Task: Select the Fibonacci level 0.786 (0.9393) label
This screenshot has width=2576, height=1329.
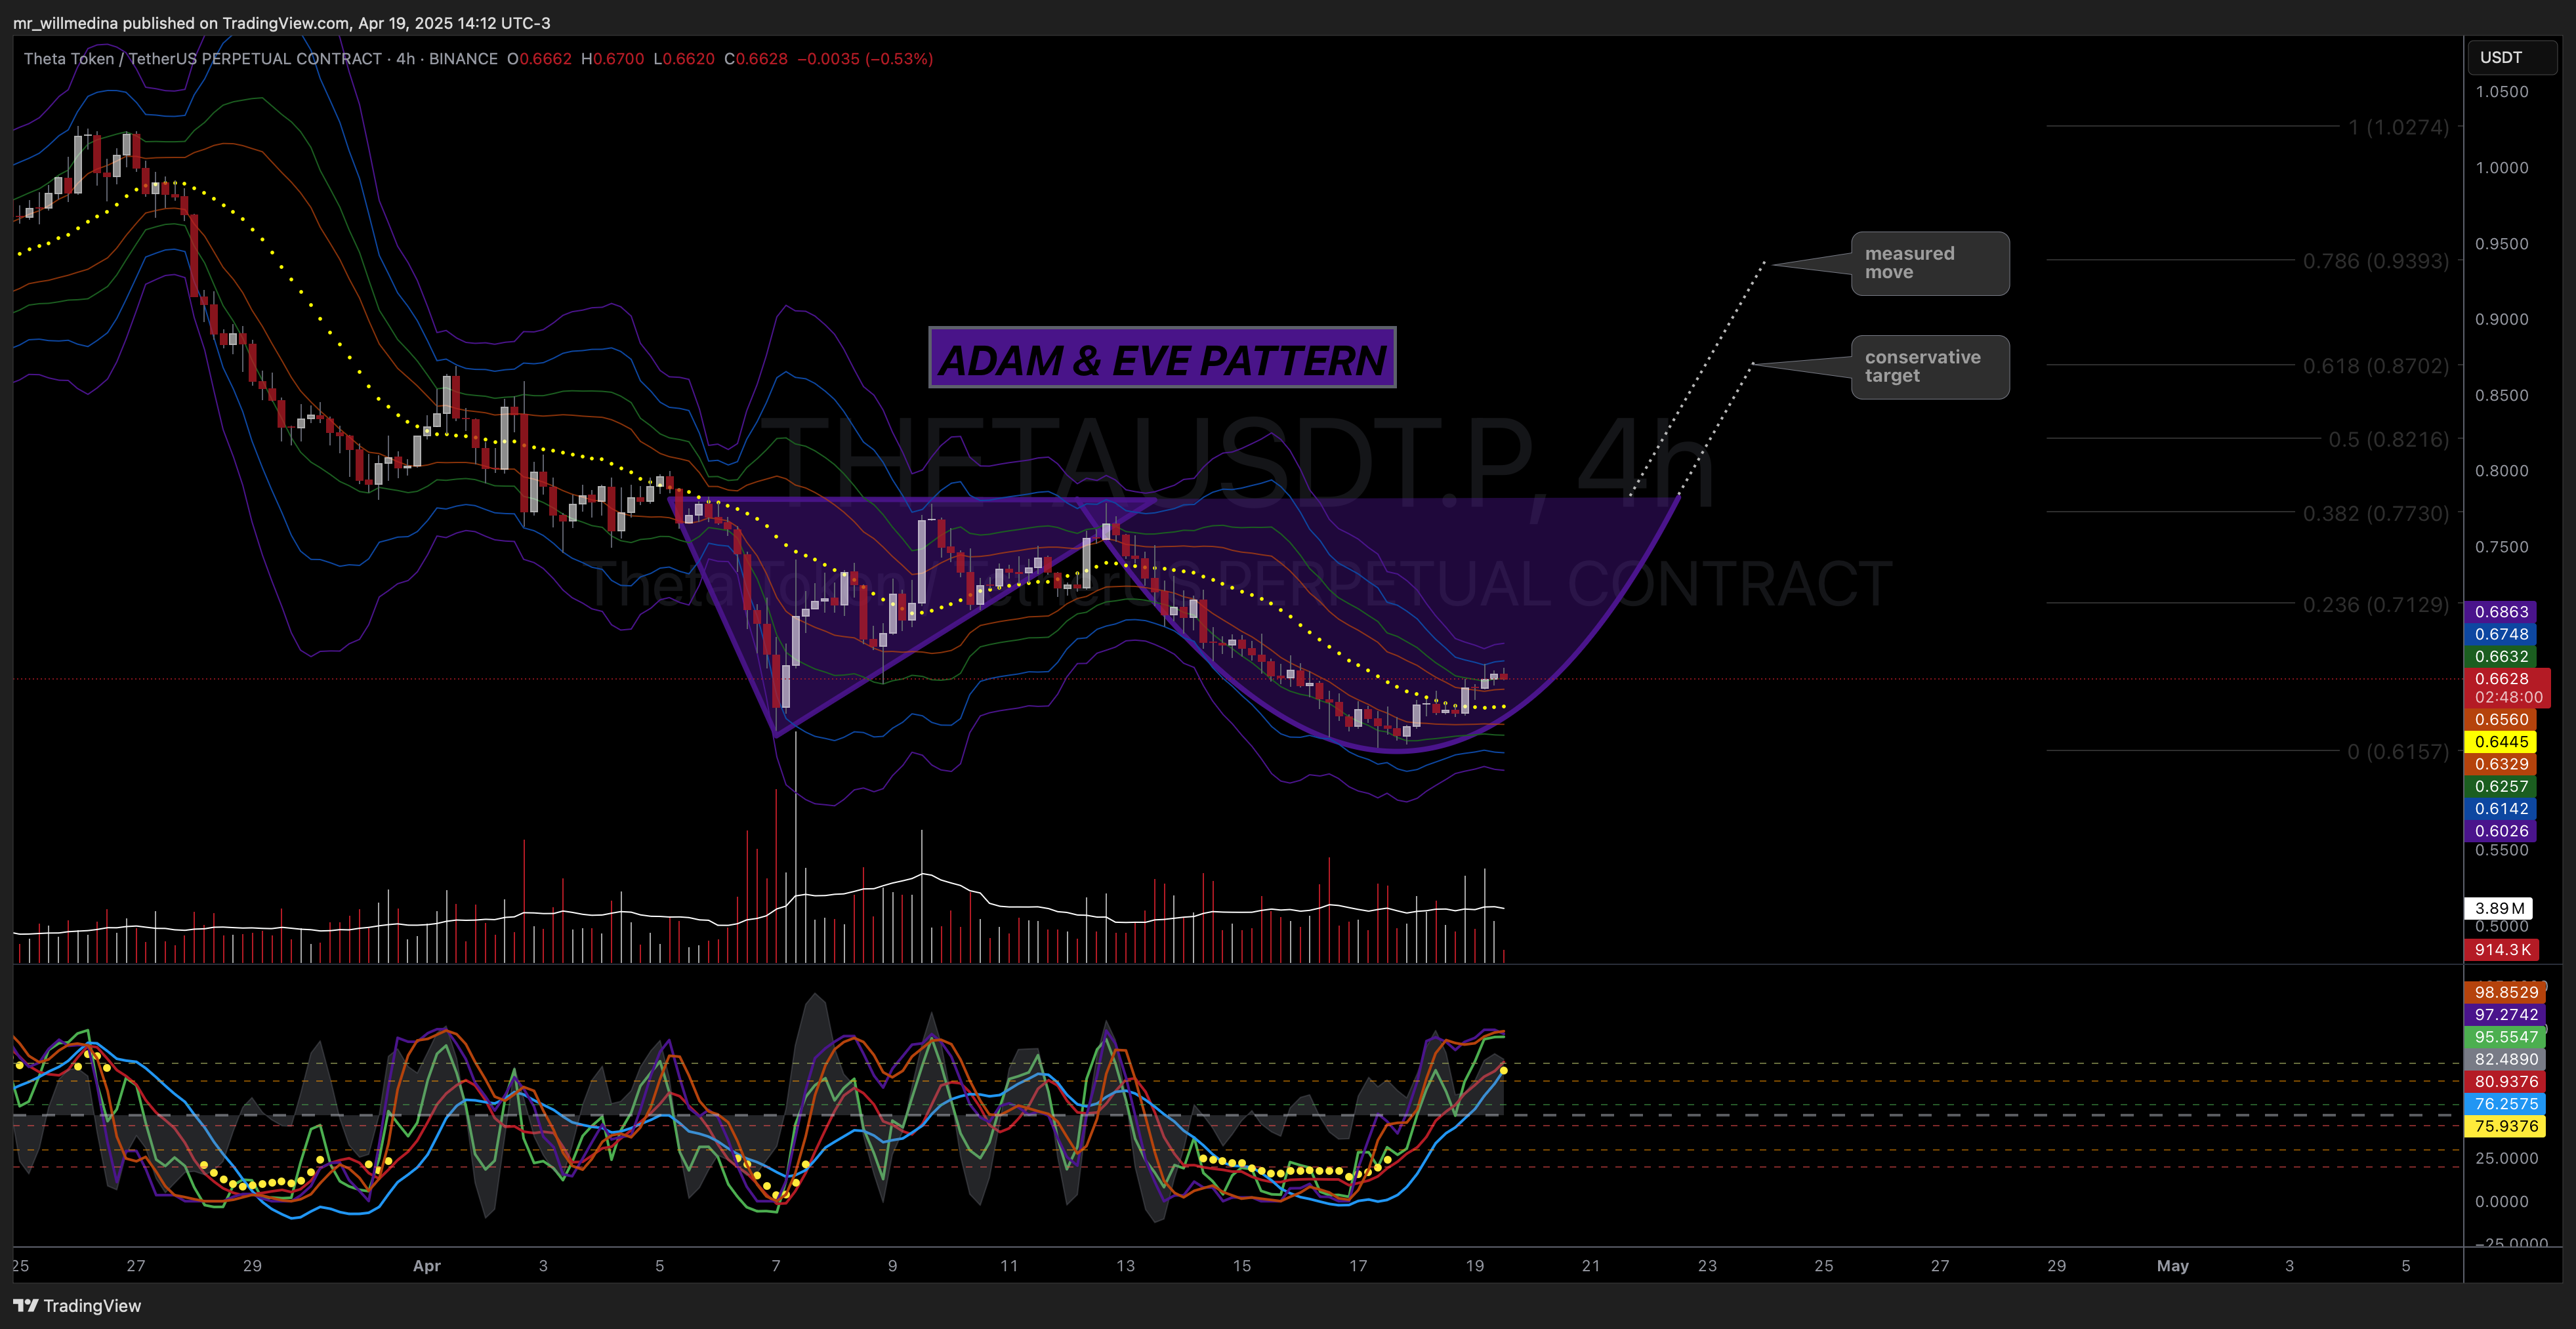Action: pyautogui.click(x=2376, y=261)
